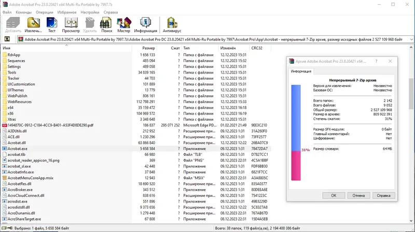Click the acrobat.tlb file icon
Screen dimensions: 415x232
5,154
